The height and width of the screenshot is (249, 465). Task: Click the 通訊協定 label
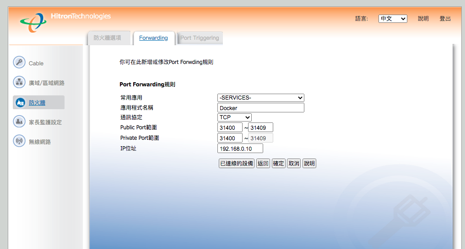[x=131, y=117]
